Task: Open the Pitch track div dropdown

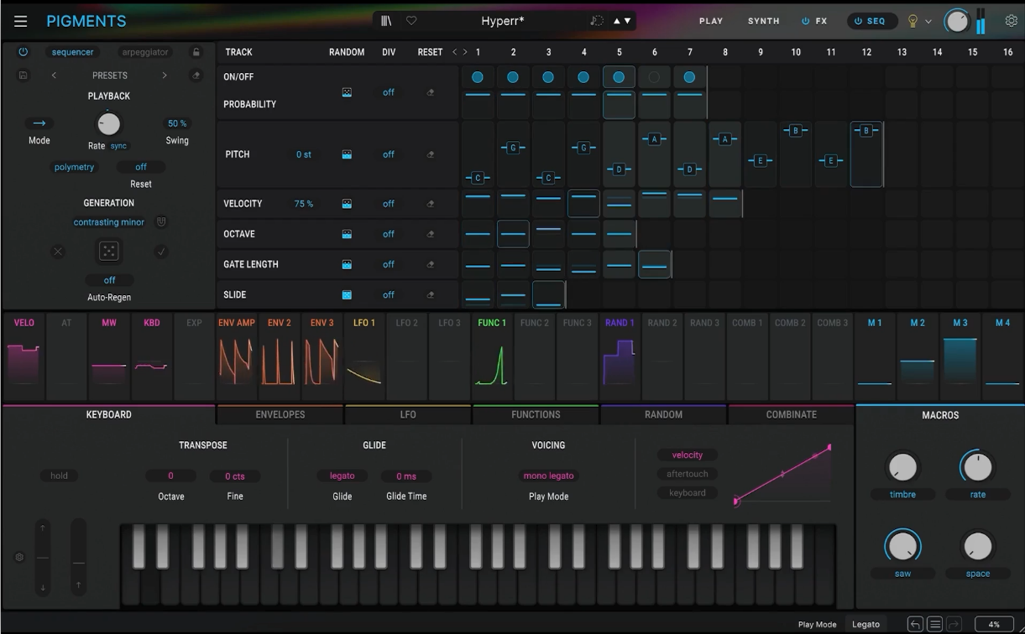Action: click(x=389, y=154)
